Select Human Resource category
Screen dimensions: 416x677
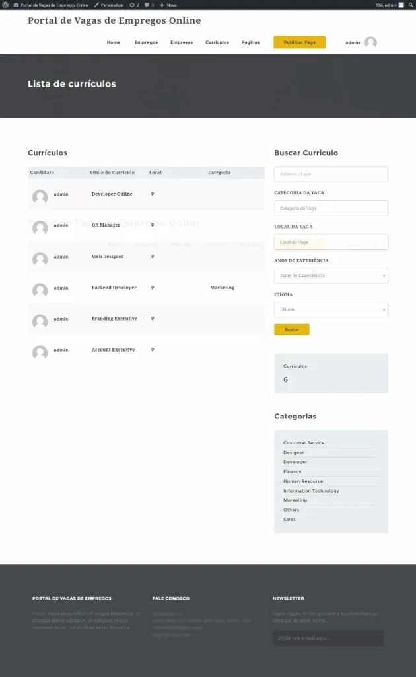[303, 481]
